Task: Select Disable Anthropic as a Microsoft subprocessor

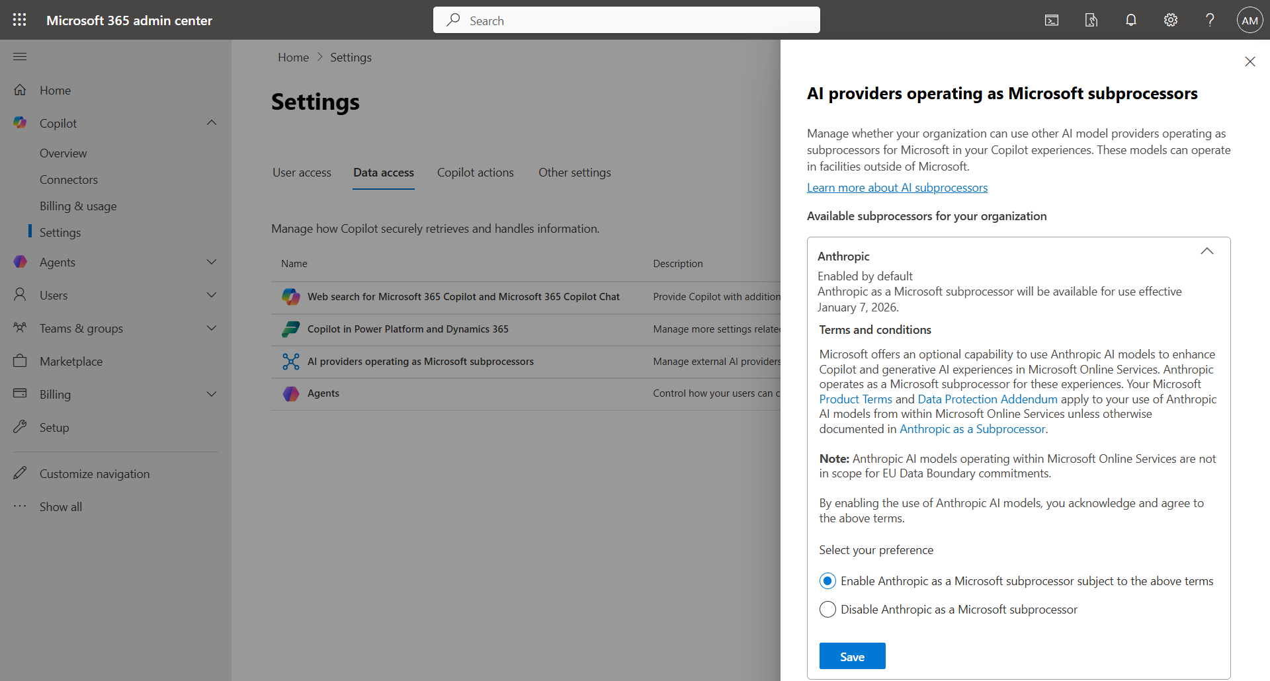Action: coord(827,610)
